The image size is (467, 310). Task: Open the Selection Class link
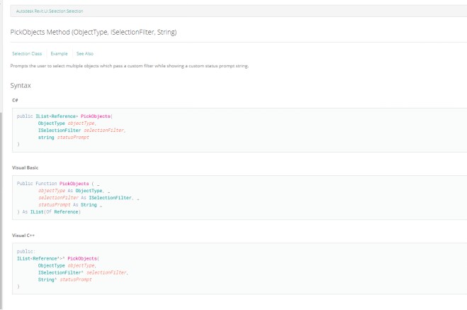tap(25, 53)
